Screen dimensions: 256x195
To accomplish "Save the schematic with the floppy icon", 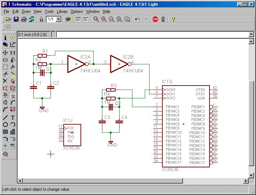I will [16, 19].
